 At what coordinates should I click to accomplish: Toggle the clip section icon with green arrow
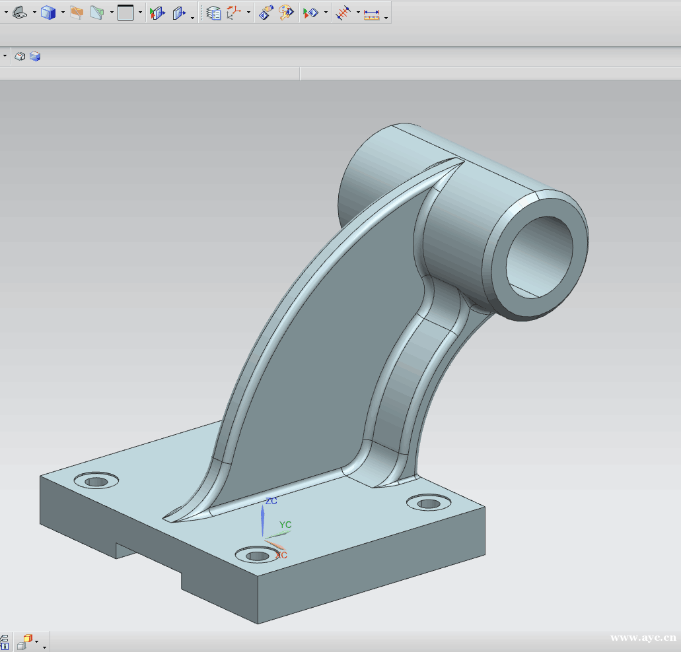157,13
